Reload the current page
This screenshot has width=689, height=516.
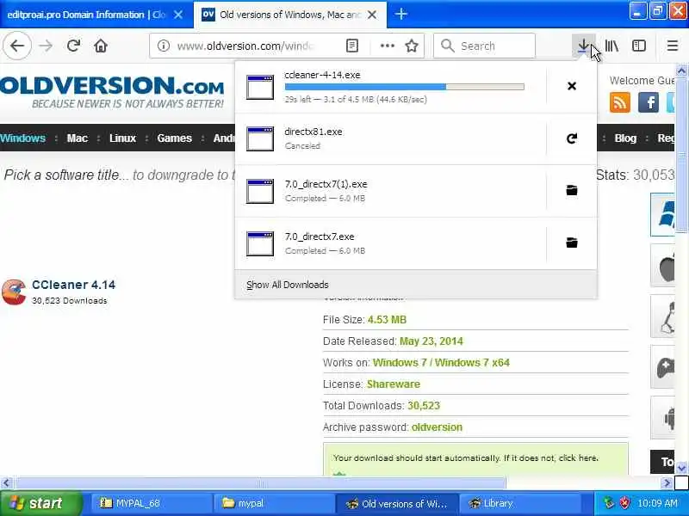coord(73,46)
